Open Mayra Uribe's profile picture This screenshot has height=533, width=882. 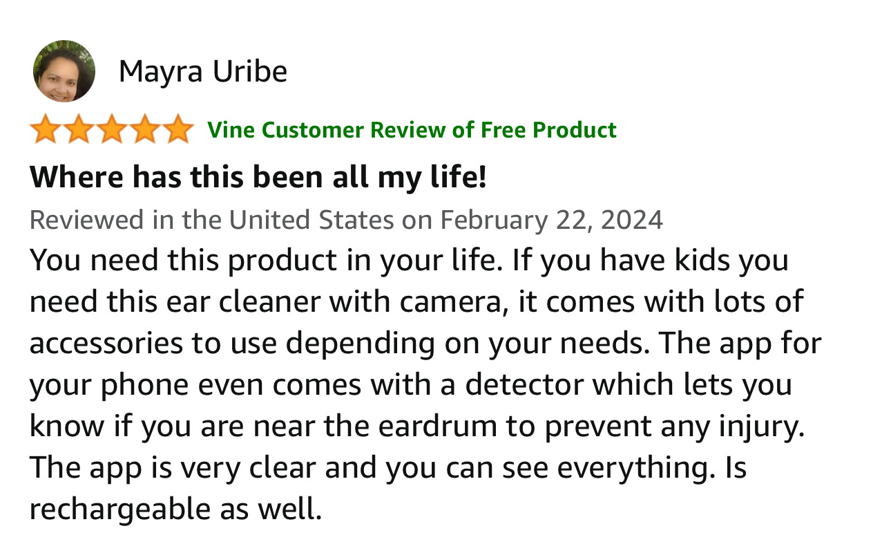pyautogui.click(x=64, y=71)
